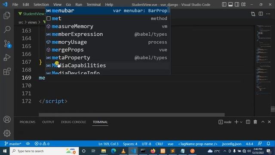Click jsconfig.json status item
Image resolution: width=275 pixels, height=155 pixels.
pos(232,144)
